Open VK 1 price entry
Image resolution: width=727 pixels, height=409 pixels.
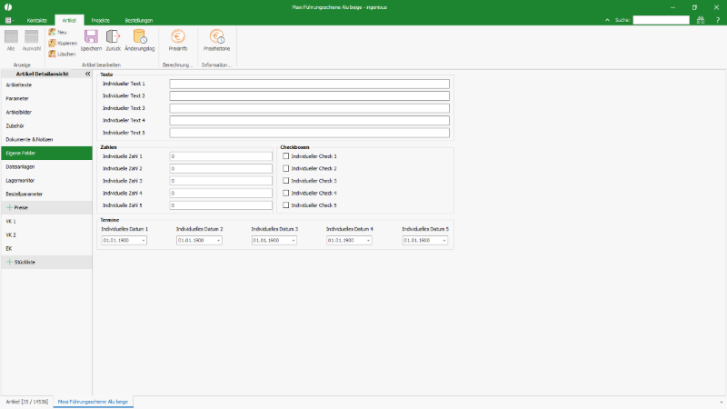[46, 221]
